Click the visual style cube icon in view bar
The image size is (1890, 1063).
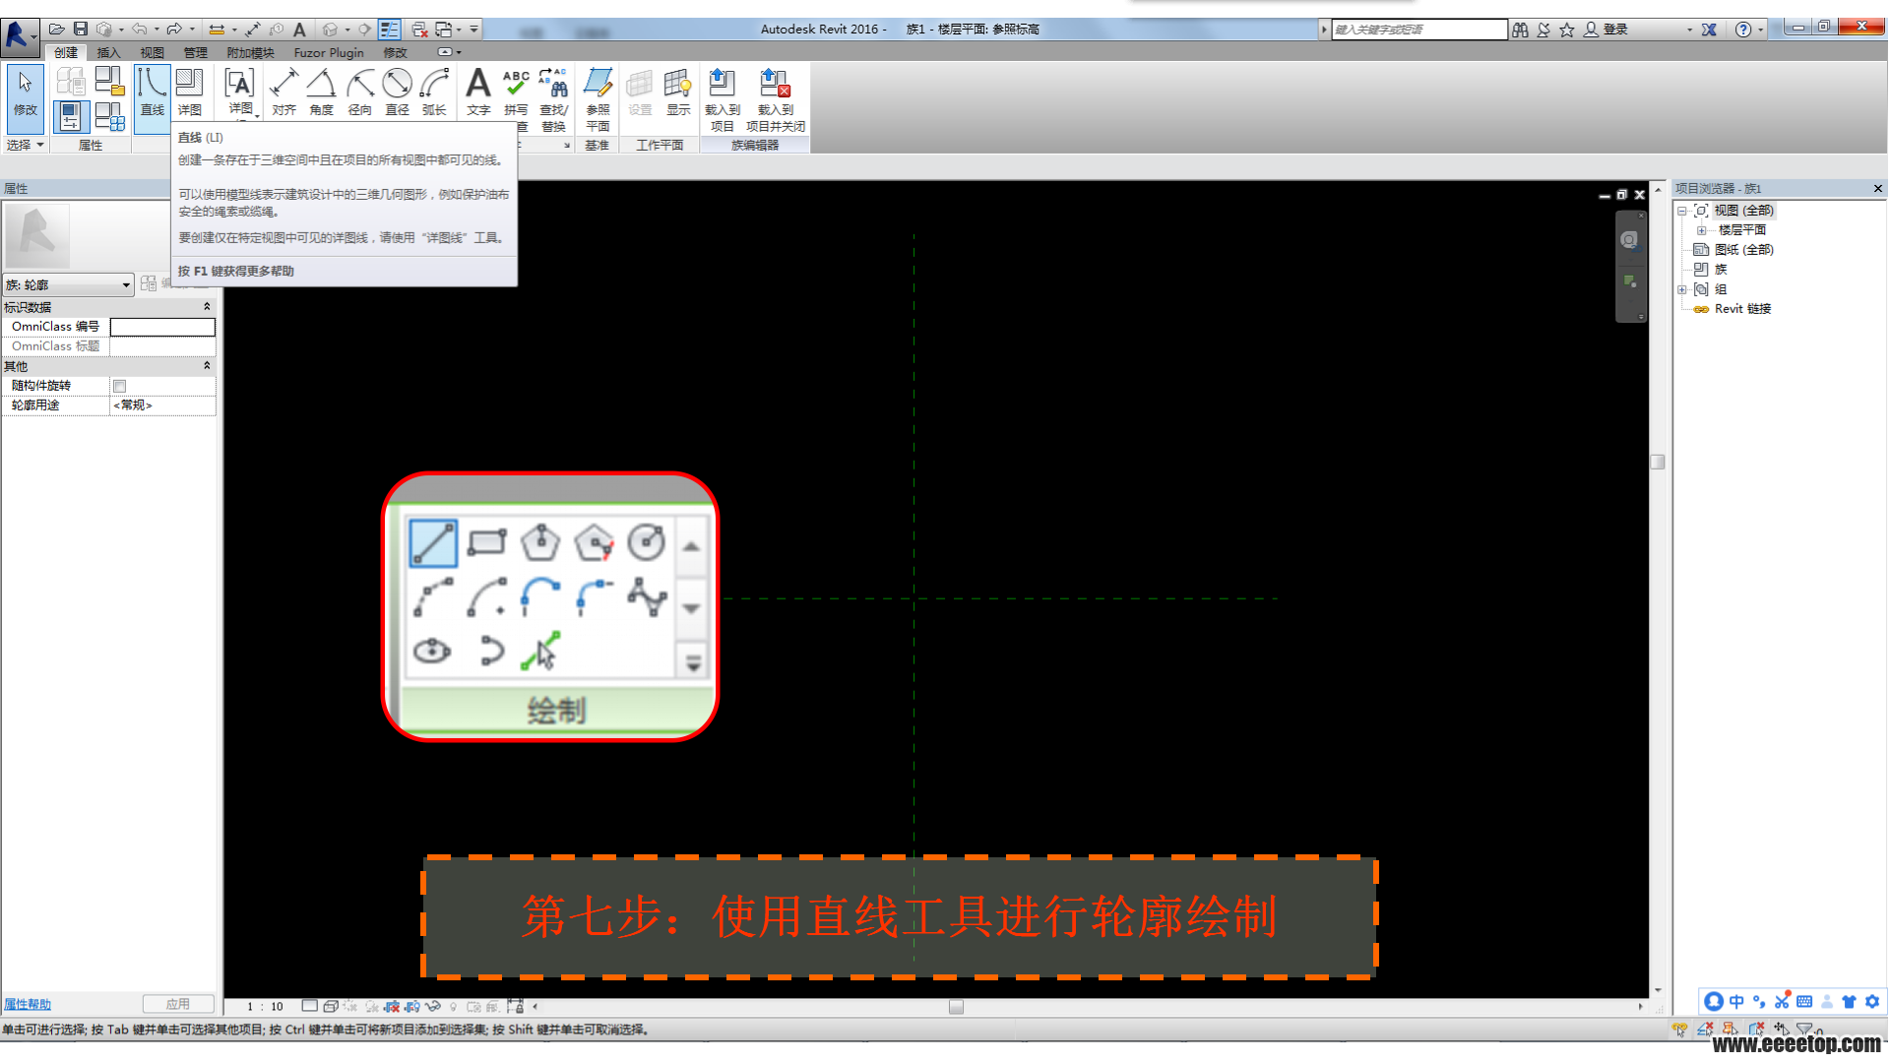[331, 1006]
